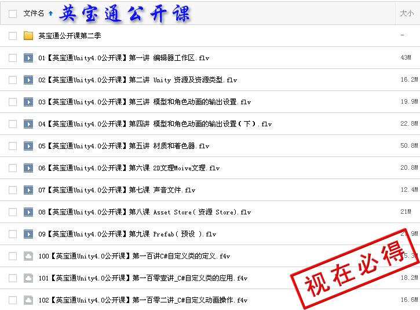
Task: Select checkbox for 102 C#自定义动画操作.f4v
Action: (x=13, y=300)
